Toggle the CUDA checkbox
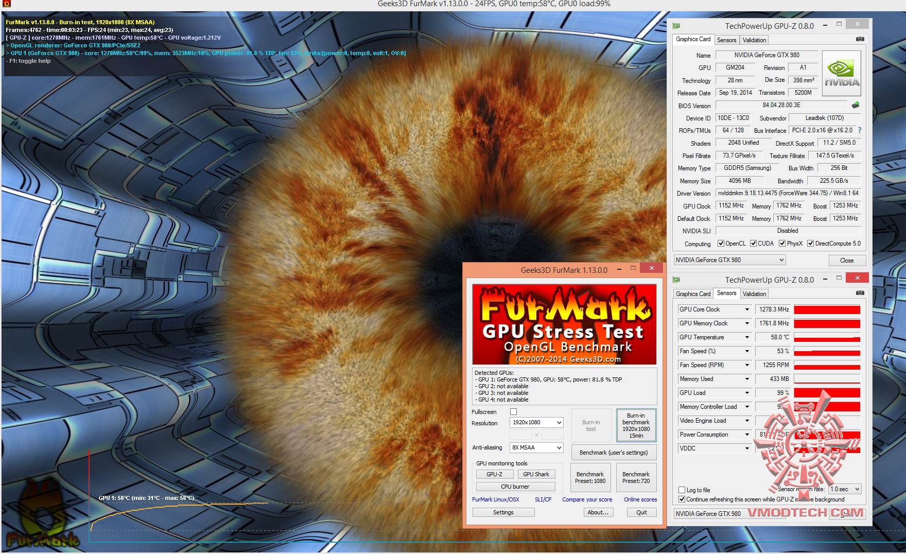The image size is (906, 554). [x=754, y=244]
